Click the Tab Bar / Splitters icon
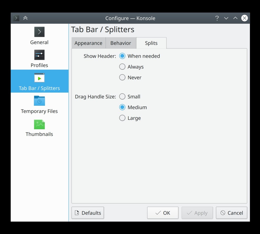260x234 pixels. pyautogui.click(x=39, y=78)
